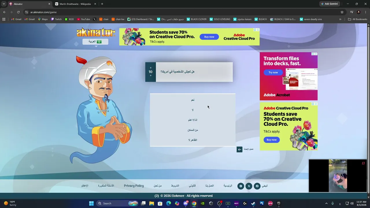This screenshot has width=370, height=208.
Task: Open the tab search dropdown arrow
Action: click(4, 4)
